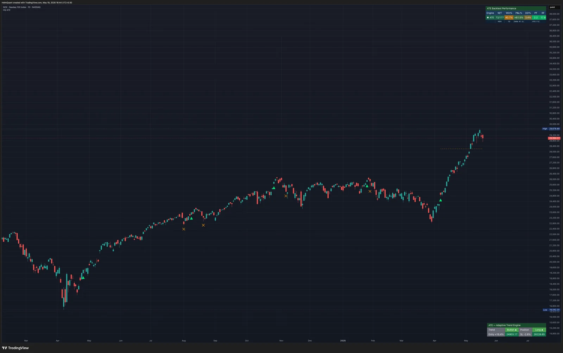563x353 pixels.
Task: Click the 'Long ▲' position cell
Action: click(539, 330)
